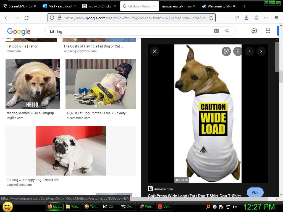283x212 pixels.
Task: Open the Firefox hamburger menu
Action: (276, 18)
